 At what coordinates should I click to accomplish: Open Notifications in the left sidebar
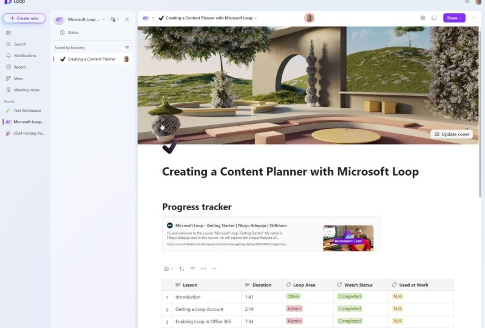25,56
